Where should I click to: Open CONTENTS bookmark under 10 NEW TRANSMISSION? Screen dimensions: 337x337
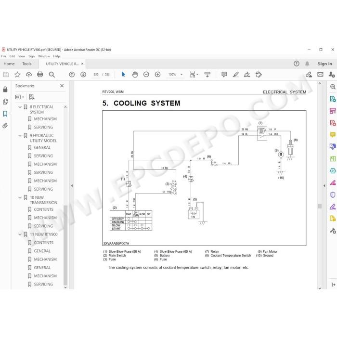coord(44,209)
